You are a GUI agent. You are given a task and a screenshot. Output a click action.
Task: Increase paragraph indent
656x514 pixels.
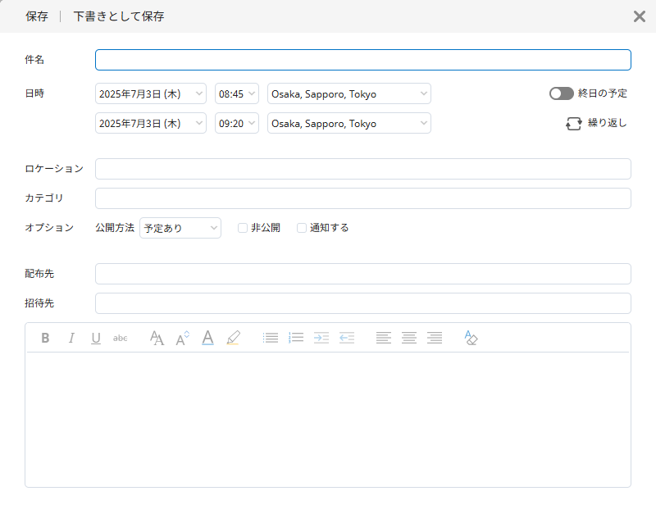click(x=321, y=338)
